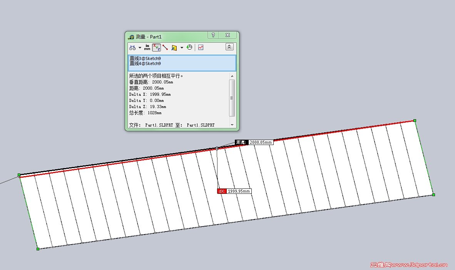Click the 垂直距离: 2000.05mm result line
Viewport: 455px width, 270px height.
pyautogui.click(x=151, y=82)
